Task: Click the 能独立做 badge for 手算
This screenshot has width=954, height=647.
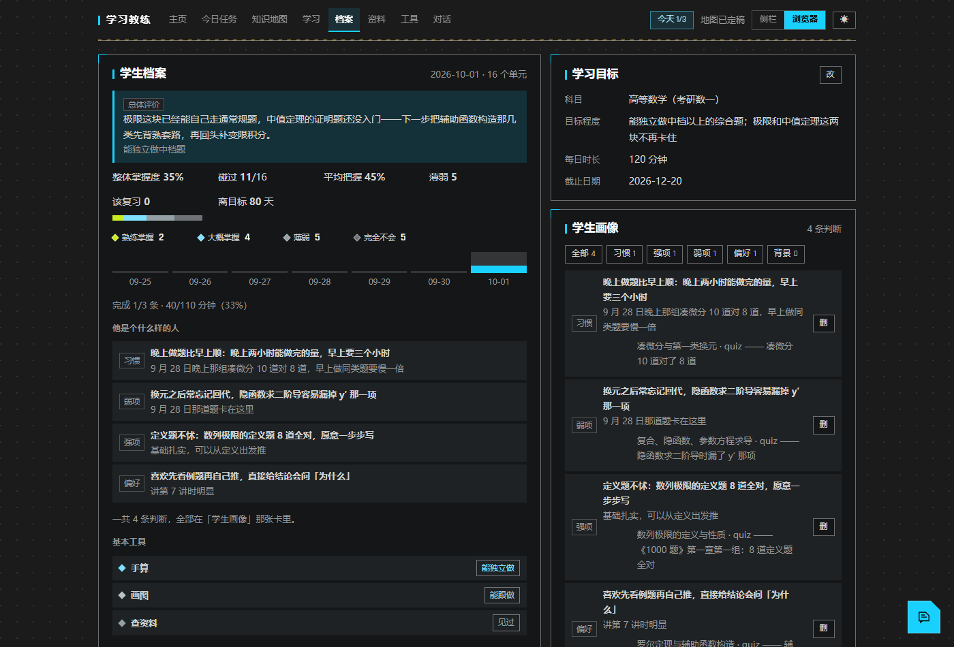Action: click(x=498, y=568)
